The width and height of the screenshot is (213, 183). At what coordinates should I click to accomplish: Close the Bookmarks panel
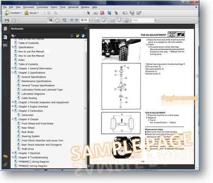coord(86,29)
